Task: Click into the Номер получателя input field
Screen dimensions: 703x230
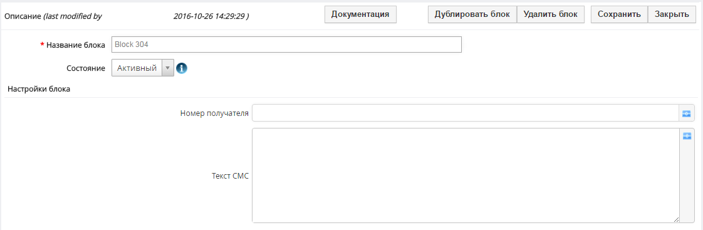Action: (x=466, y=113)
